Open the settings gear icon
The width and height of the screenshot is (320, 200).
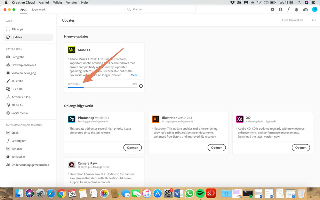coord(272,9)
